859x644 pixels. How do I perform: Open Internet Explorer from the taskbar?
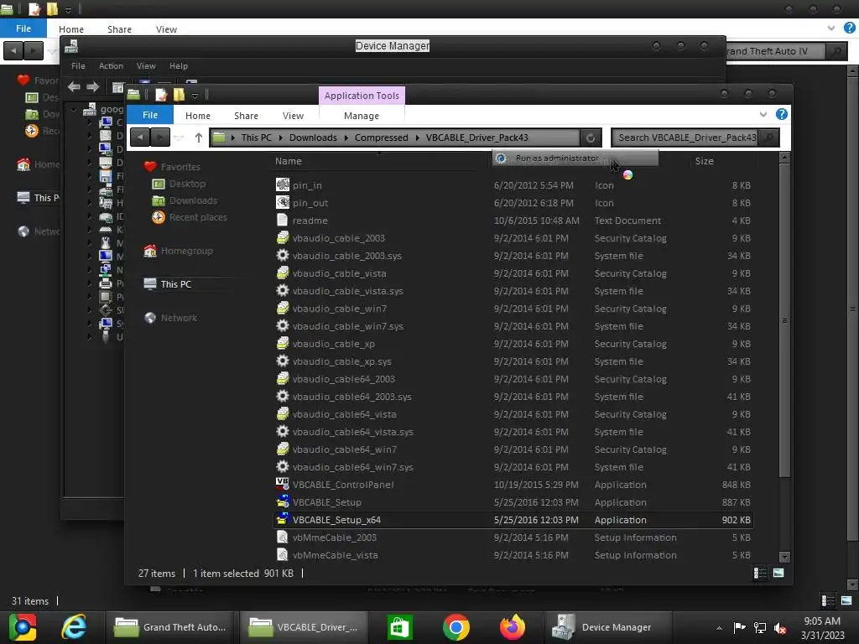tap(74, 627)
